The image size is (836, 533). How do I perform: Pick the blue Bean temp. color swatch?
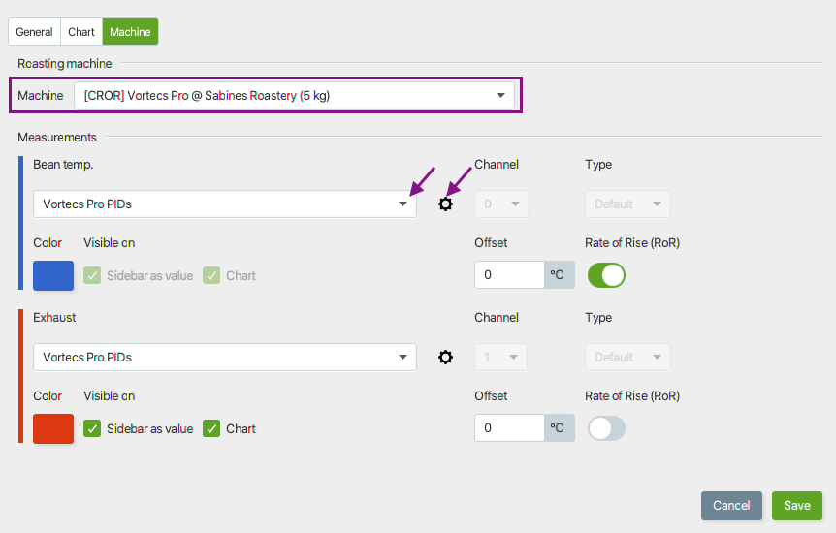(53, 275)
